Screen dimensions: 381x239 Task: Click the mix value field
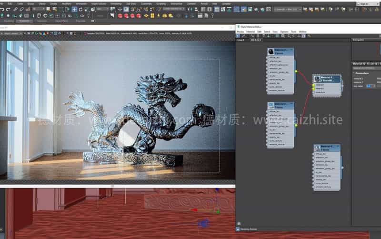[x=371, y=86]
